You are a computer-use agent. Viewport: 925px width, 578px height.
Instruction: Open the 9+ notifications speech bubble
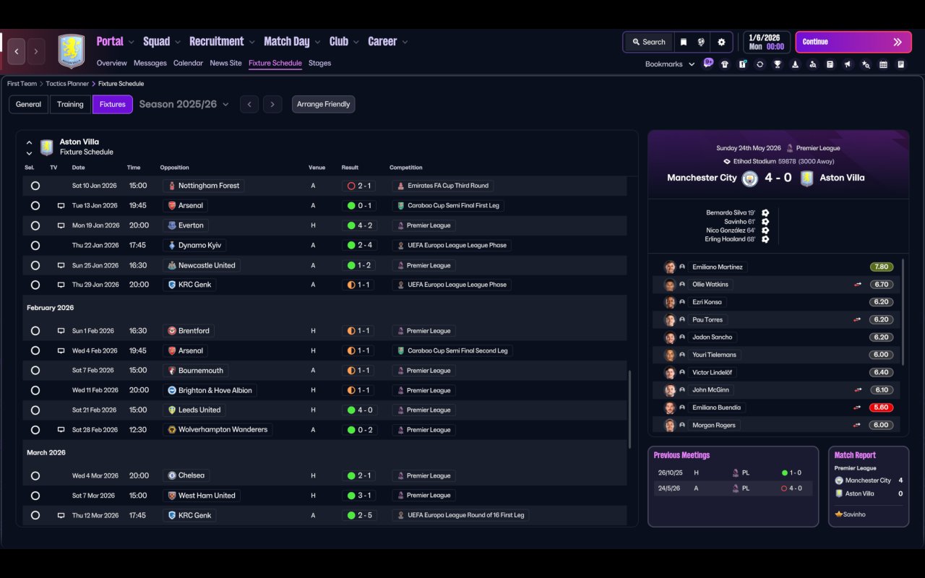(x=708, y=62)
